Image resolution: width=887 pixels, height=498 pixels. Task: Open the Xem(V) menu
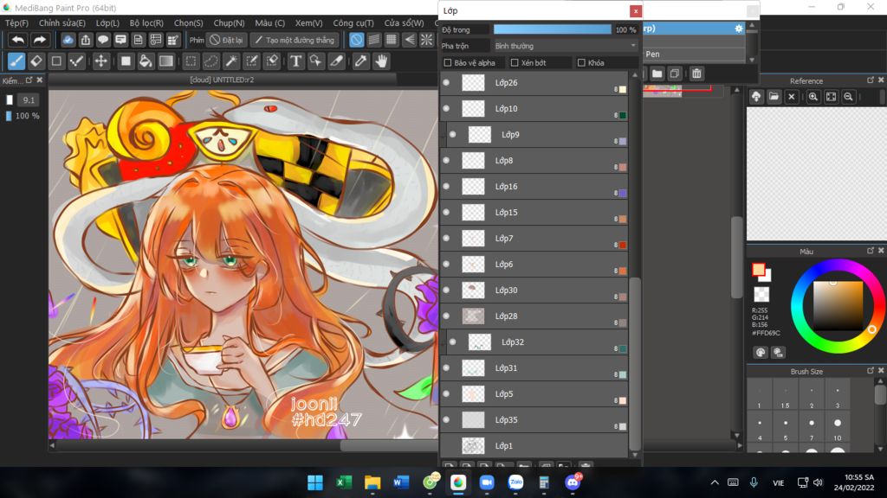[309, 23]
